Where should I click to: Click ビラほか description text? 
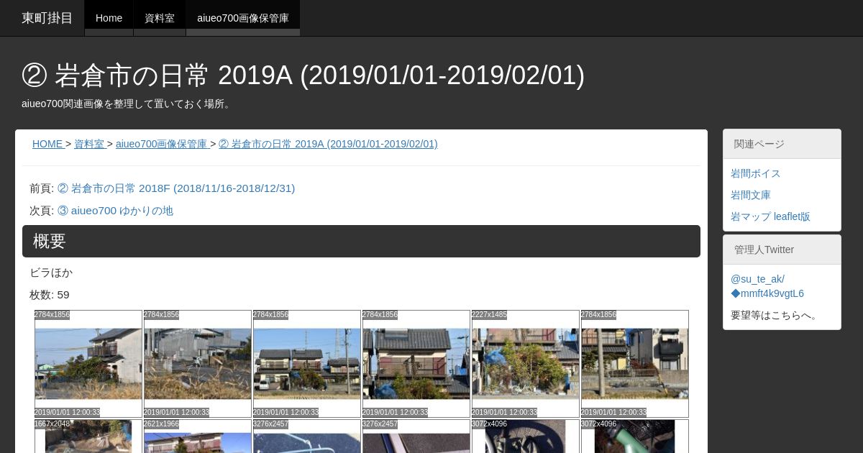51,273
